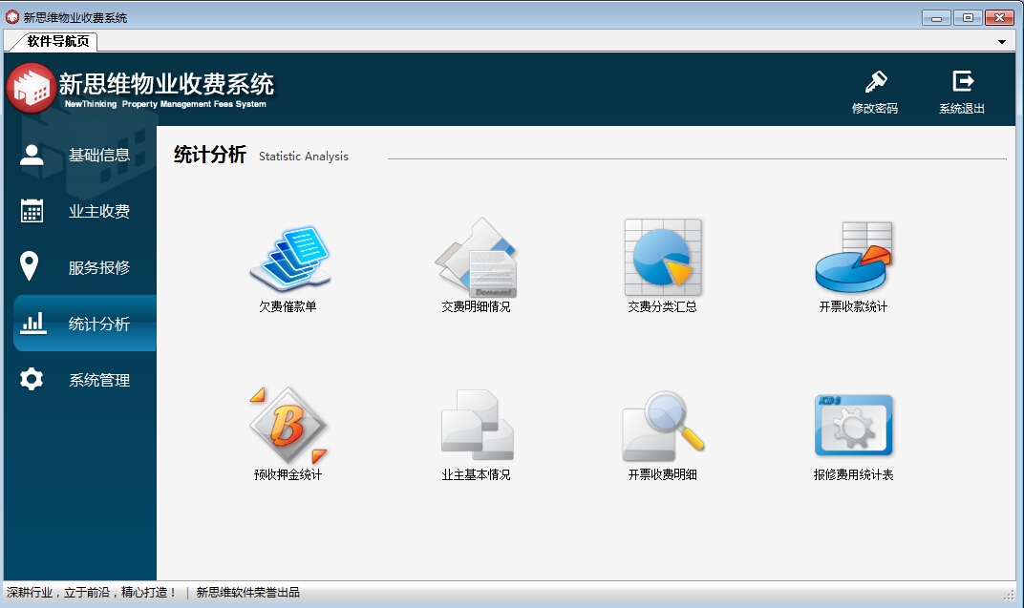
Task: Open the tab list dropdown arrow
Action: [1002, 42]
